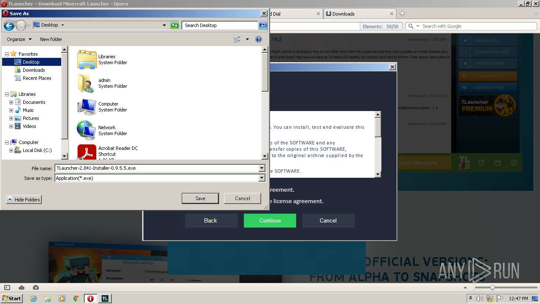
Task: Open the Save As help icon
Action: pos(259,39)
